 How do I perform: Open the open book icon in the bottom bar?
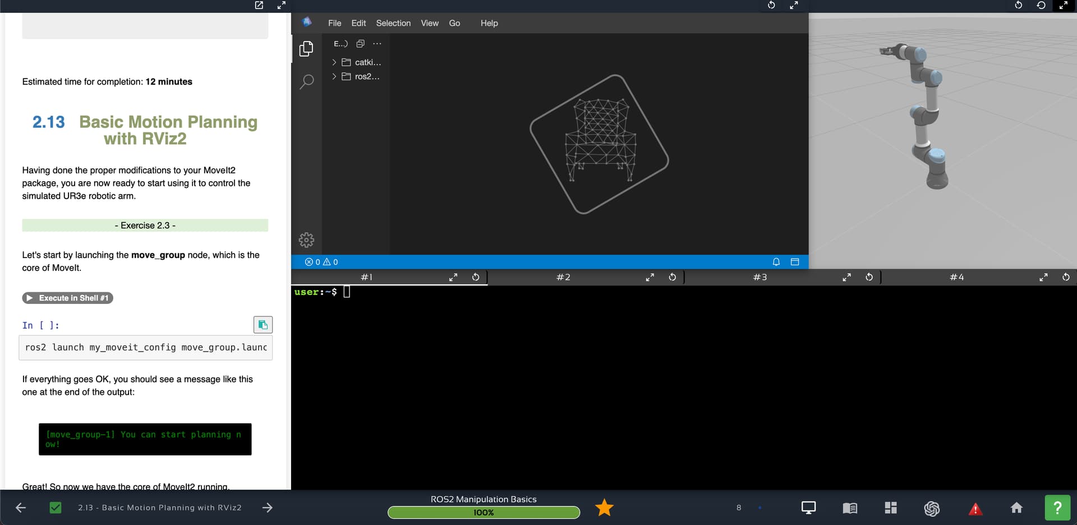(850, 508)
